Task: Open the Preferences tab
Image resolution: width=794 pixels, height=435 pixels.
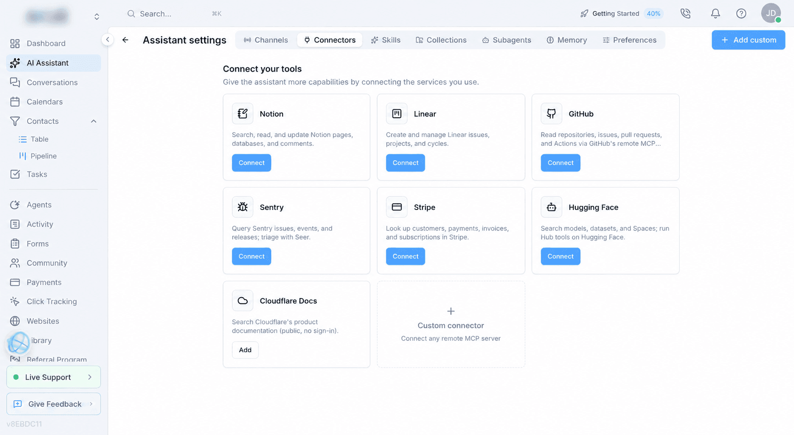Action: (x=630, y=40)
